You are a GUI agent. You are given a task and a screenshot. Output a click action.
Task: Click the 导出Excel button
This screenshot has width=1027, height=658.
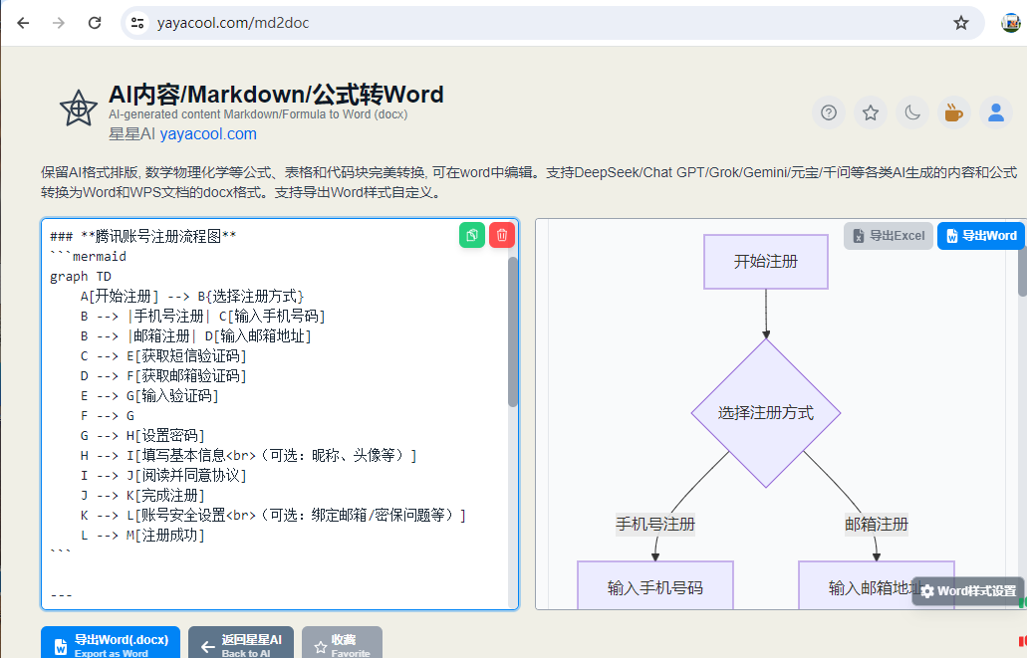[x=889, y=236]
